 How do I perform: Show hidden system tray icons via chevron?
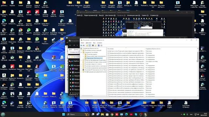[x=182, y=114]
